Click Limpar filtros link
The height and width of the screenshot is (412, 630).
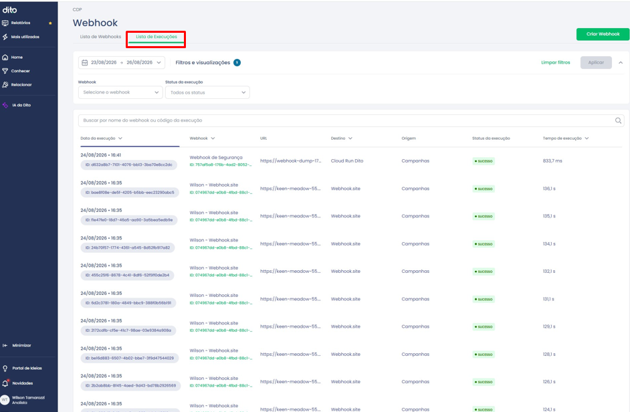pos(555,63)
